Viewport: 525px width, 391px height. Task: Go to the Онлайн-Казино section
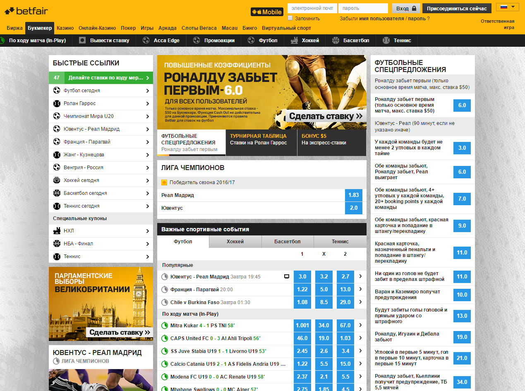[97, 28]
